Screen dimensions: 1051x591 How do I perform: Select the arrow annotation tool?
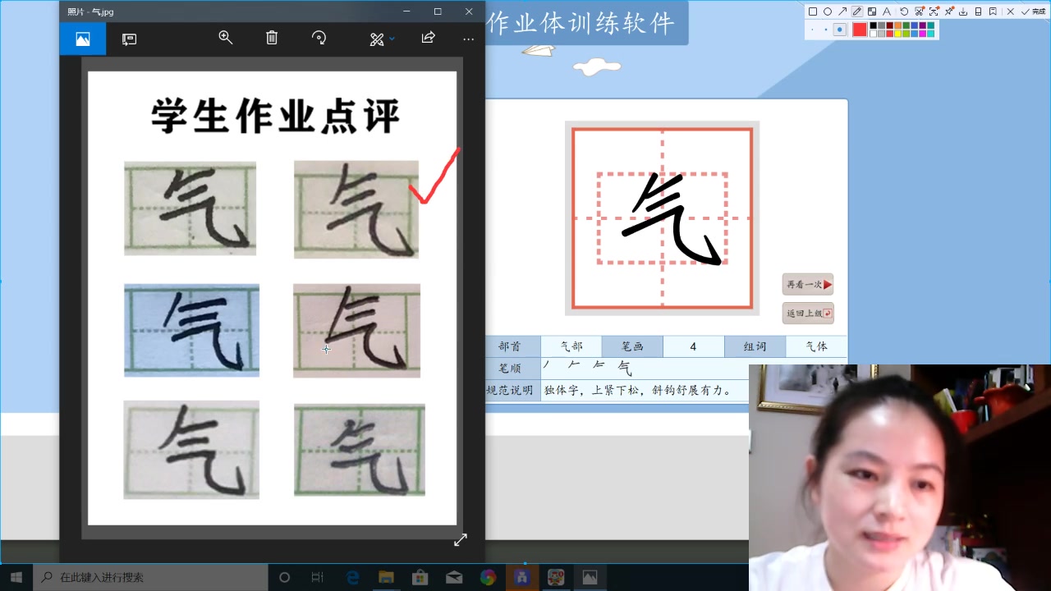pyautogui.click(x=842, y=11)
